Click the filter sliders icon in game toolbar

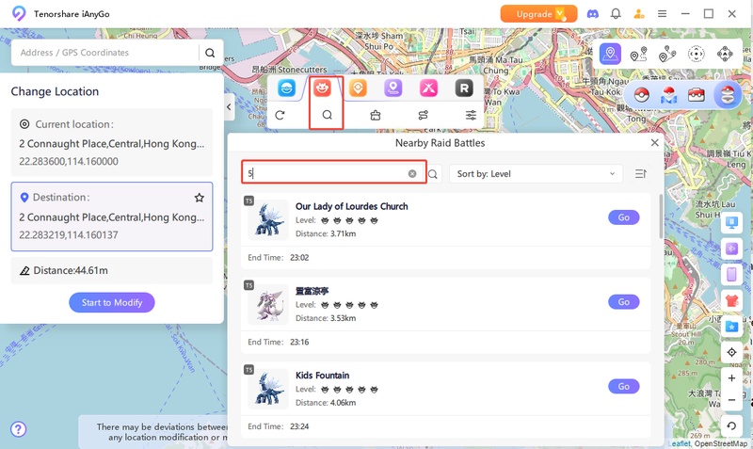[x=471, y=115]
